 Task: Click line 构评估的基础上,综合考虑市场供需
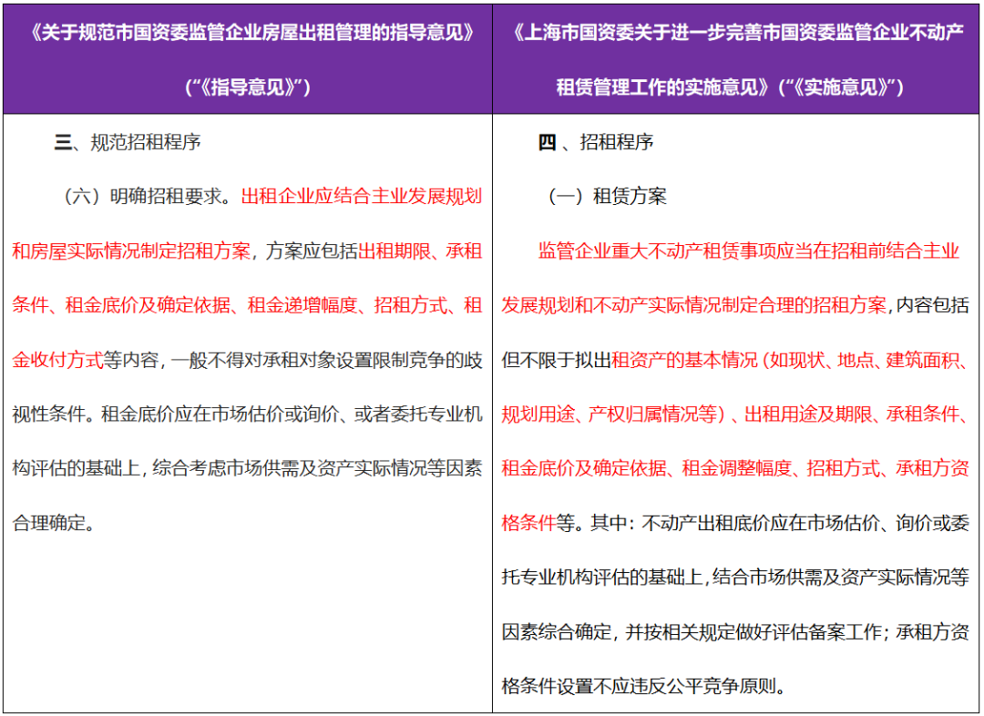(x=247, y=468)
